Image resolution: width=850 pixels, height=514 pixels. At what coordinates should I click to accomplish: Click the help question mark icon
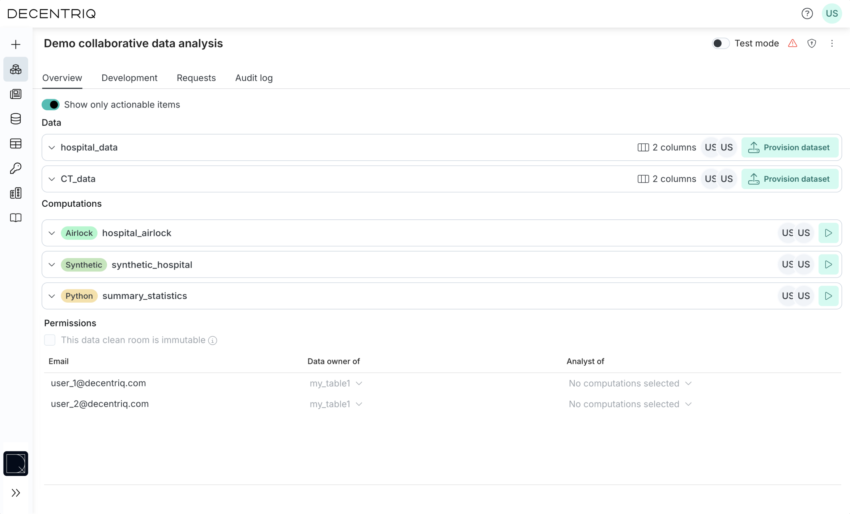[807, 14]
